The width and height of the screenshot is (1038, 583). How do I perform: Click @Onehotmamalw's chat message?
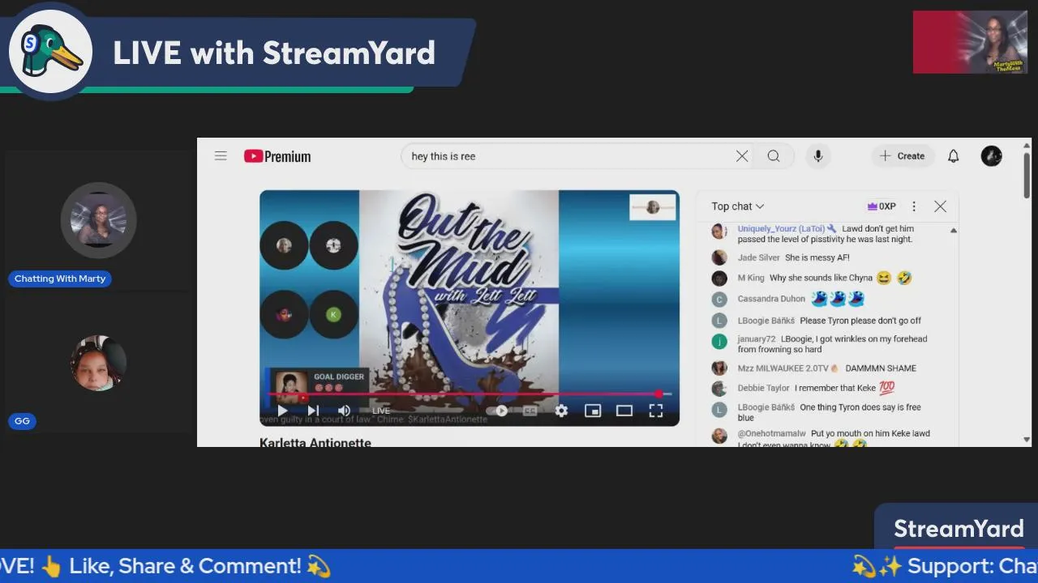(834, 438)
